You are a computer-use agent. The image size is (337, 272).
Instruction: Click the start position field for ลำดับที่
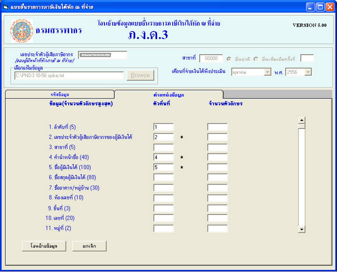click(163, 127)
